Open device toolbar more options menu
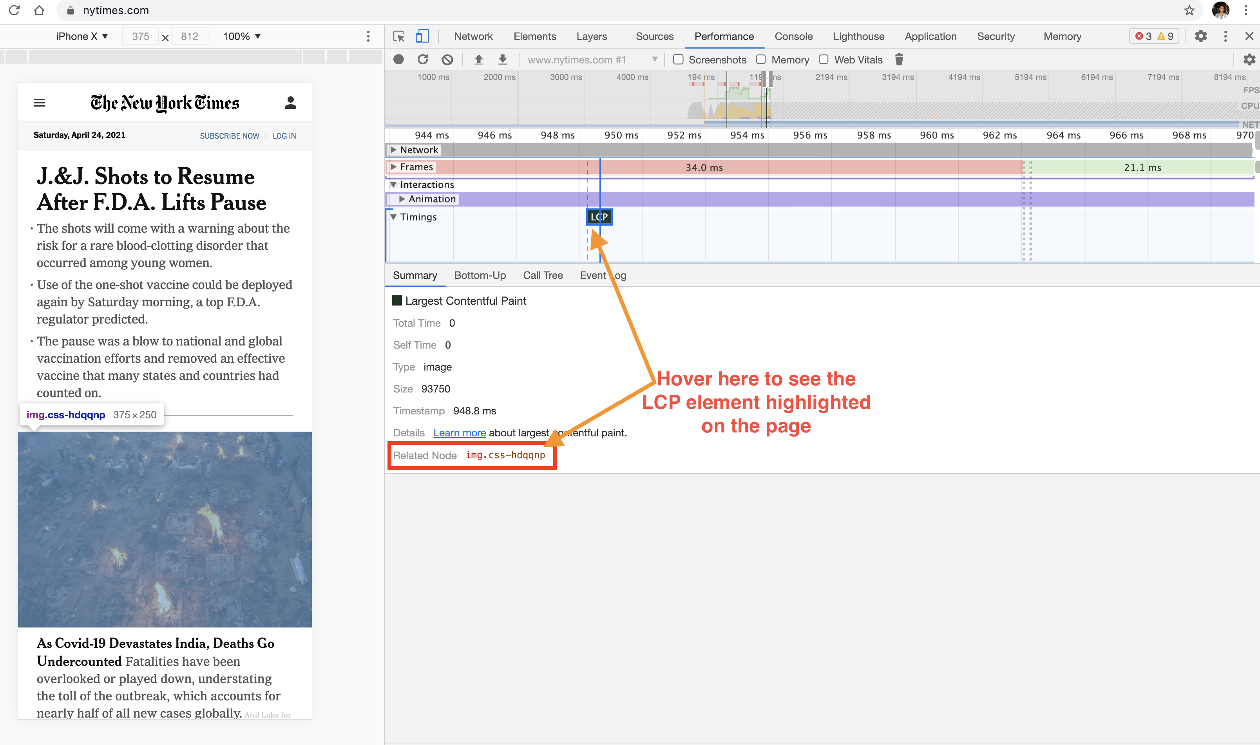Screen dimensions: 1260x745 (x=368, y=36)
